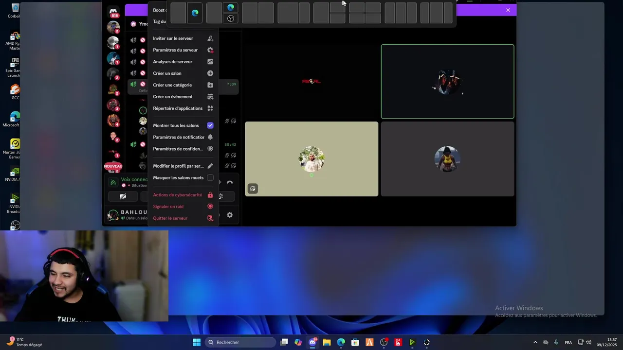The width and height of the screenshot is (623, 350).
Task: Open File Explorer from taskbar
Action: (x=327, y=342)
